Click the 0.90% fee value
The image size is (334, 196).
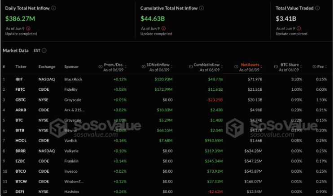pyautogui.click(x=321, y=192)
